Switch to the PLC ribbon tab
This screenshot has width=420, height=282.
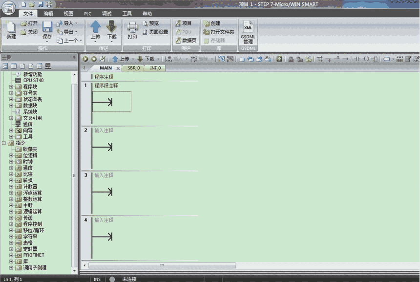(87, 14)
